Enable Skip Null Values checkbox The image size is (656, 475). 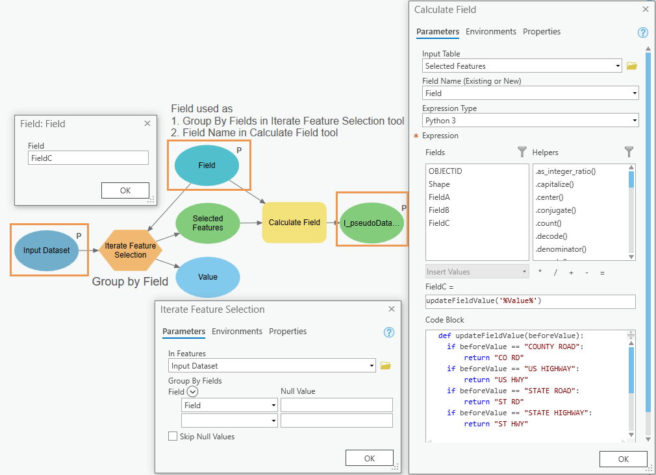point(172,436)
